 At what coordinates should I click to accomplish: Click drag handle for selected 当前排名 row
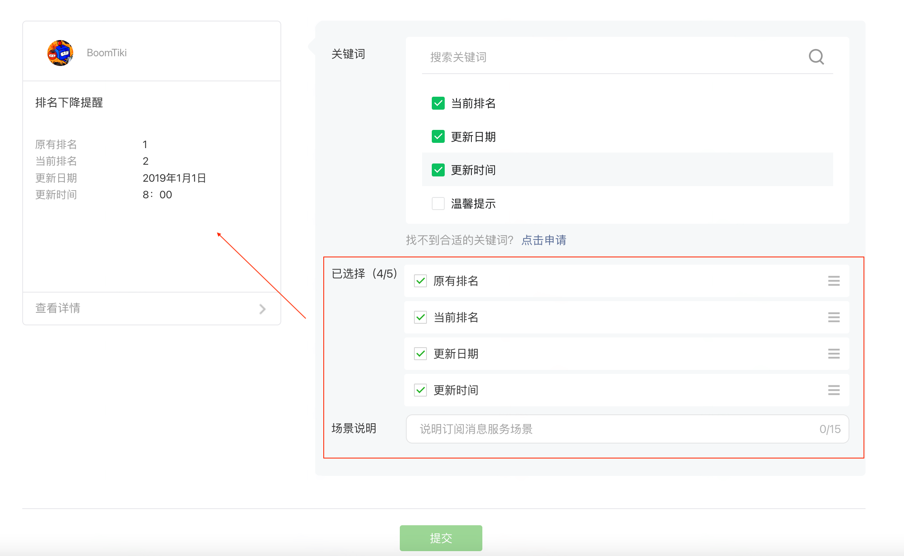pyautogui.click(x=834, y=317)
